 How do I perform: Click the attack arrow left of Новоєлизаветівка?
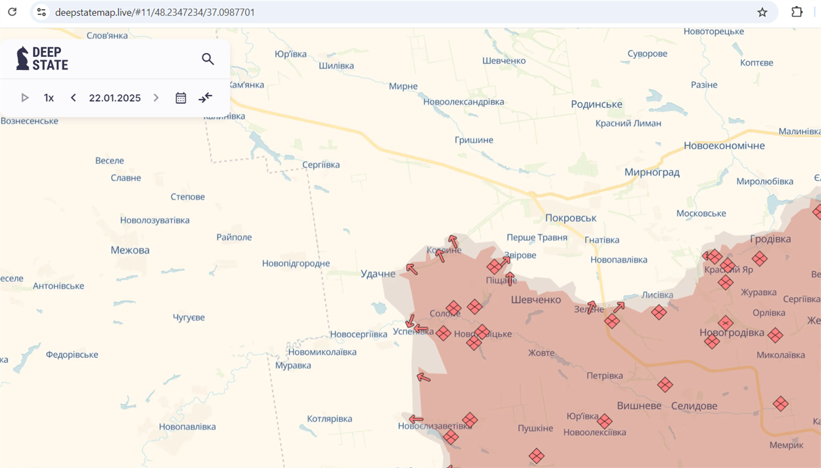pyautogui.click(x=416, y=419)
